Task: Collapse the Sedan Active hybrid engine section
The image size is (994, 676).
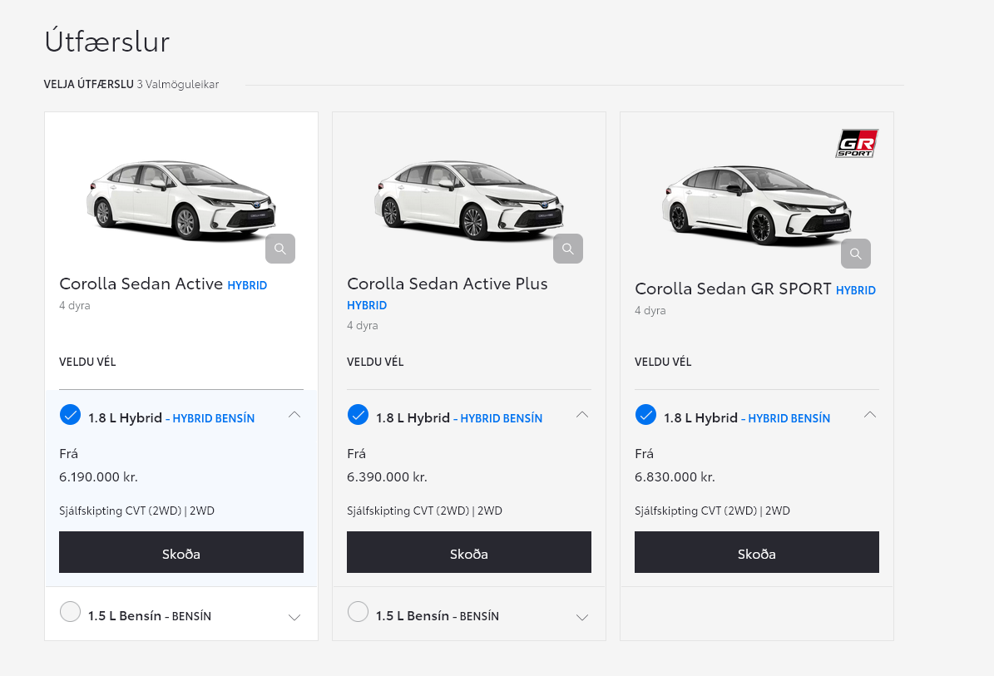Action: point(294,414)
